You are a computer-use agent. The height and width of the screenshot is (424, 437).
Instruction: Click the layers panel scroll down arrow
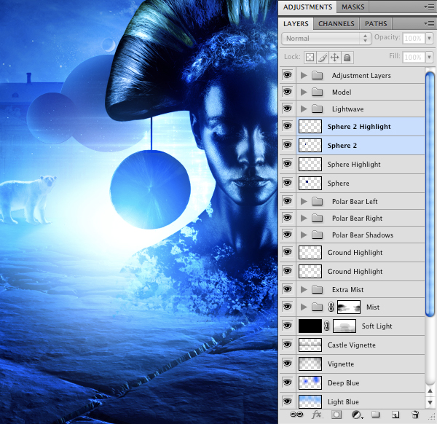click(430, 403)
